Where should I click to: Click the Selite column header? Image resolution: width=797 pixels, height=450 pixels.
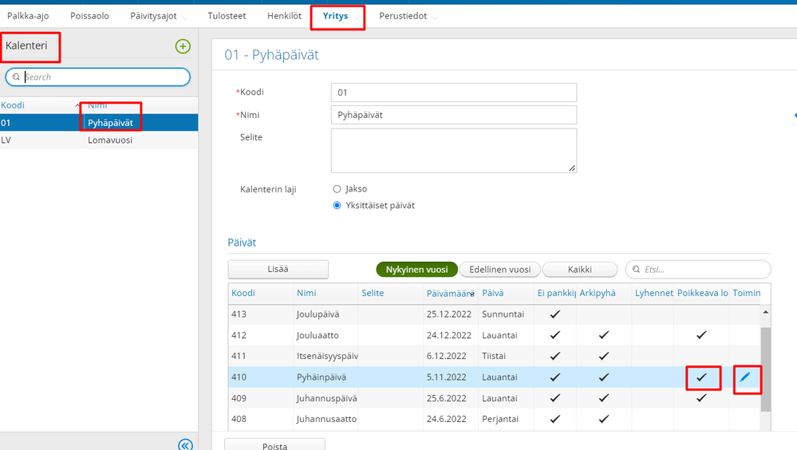point(373,294)
